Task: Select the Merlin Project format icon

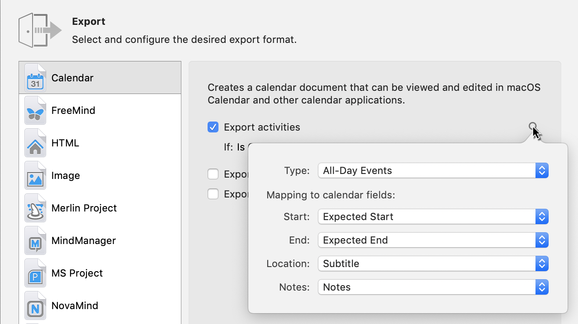Action: tap(35, 207)
